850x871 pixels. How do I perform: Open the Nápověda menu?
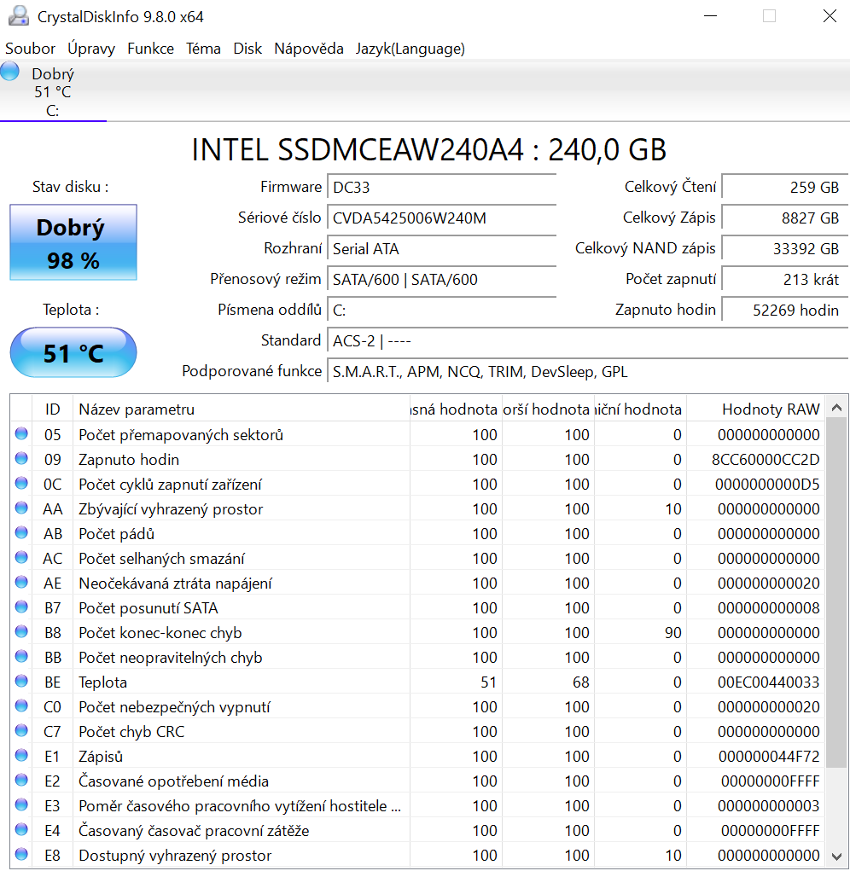click(x=309, y=49)
